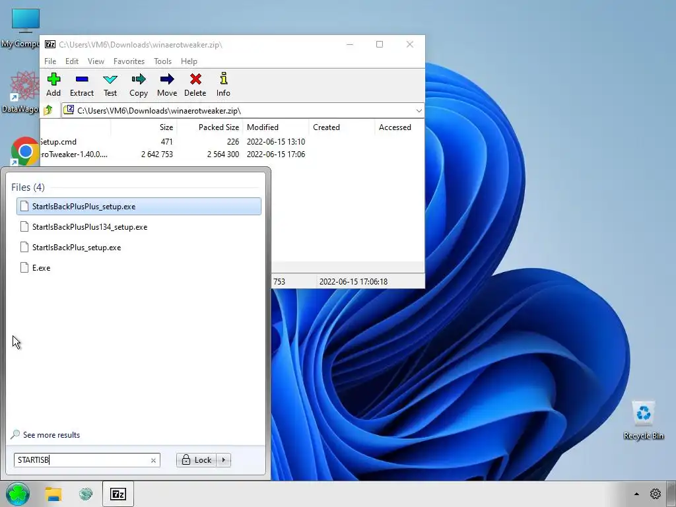Select StartIsBackPlusPlus_setup.exe search result

(139, 207)
